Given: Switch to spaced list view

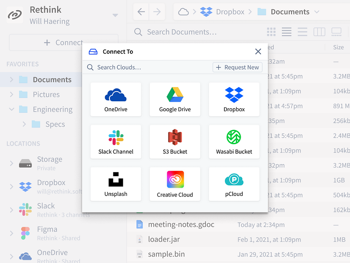Looking at the screenshot, I should (302, 32).
